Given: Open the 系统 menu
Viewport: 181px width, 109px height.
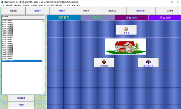Looking at the screenshot, I should [x=73, y=5].
